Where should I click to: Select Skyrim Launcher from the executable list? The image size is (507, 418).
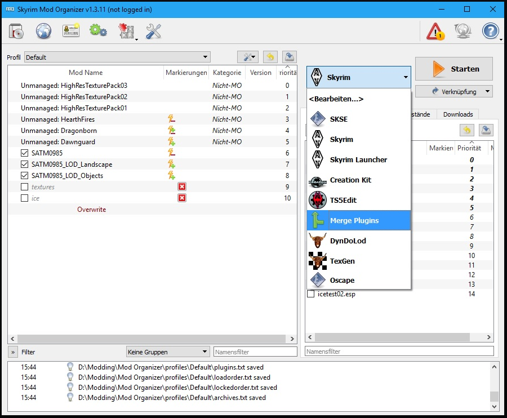pyautogui.click(x=359, y=159)
